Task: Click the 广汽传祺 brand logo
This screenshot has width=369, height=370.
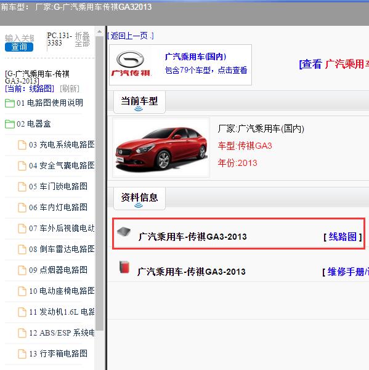Action: (131, 64)
